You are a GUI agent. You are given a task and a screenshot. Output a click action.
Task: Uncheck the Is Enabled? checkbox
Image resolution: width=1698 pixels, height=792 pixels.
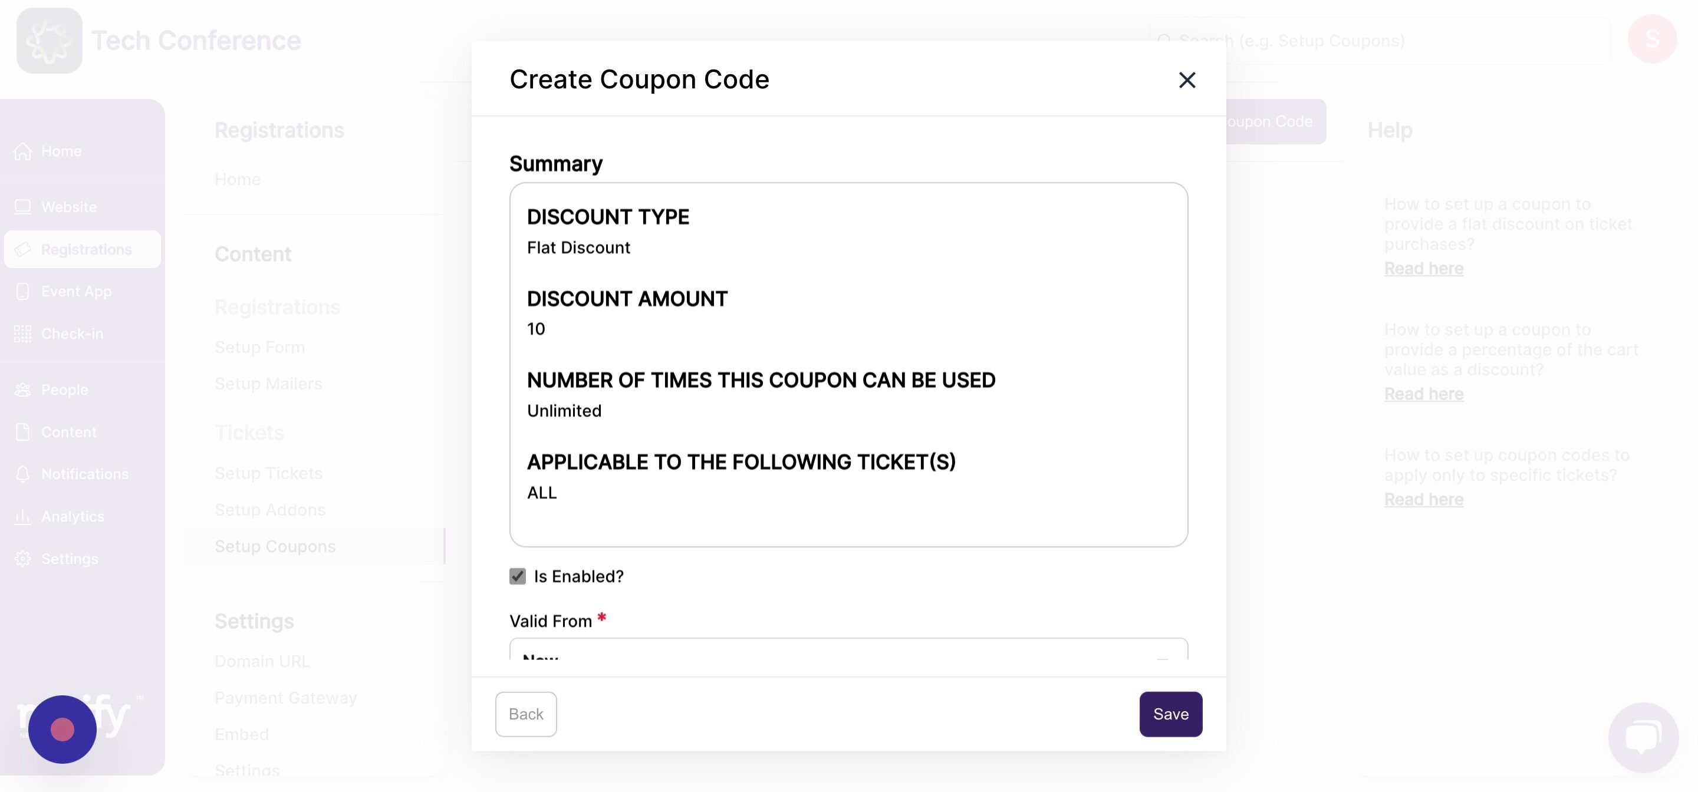coord(518,576)
